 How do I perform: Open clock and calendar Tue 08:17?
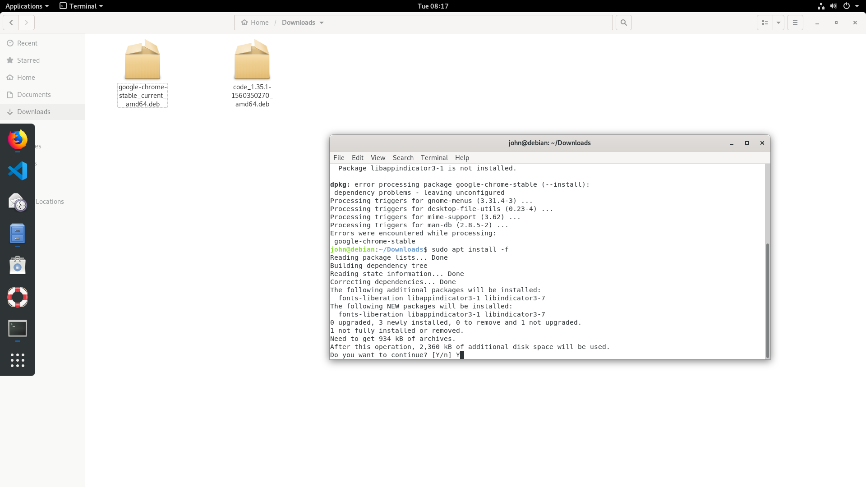[x=433, y=6]
